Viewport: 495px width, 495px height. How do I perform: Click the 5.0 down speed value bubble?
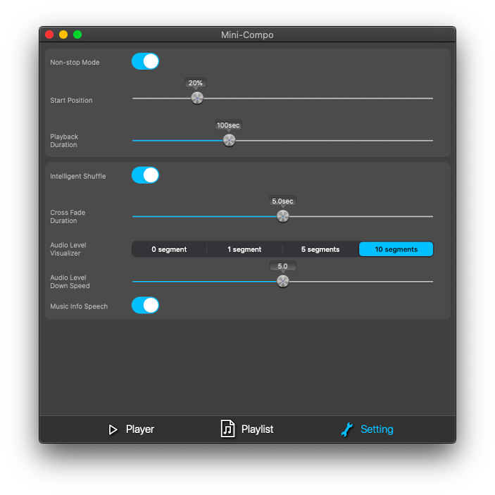pos(282,266)
